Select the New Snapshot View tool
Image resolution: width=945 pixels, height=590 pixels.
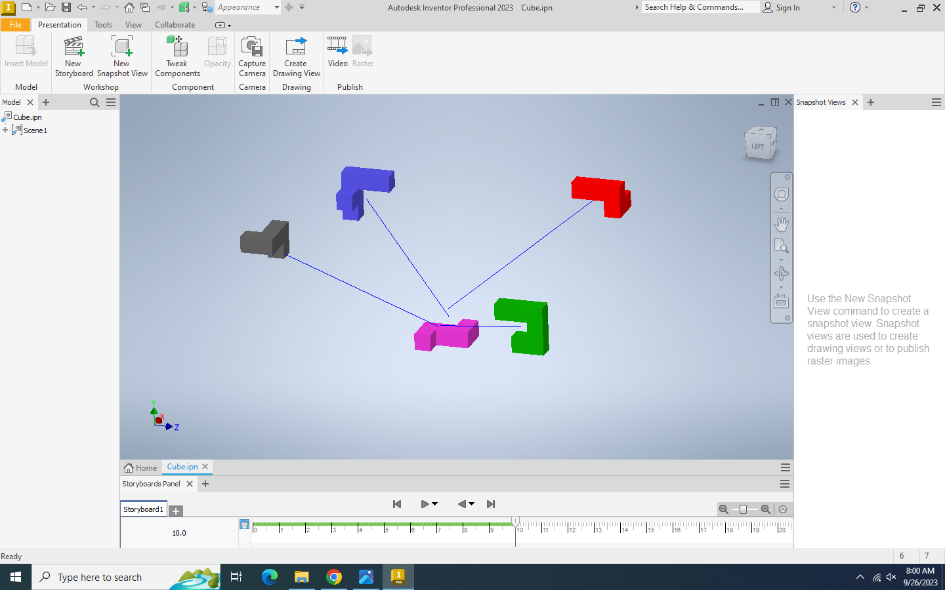click(122, 49)
